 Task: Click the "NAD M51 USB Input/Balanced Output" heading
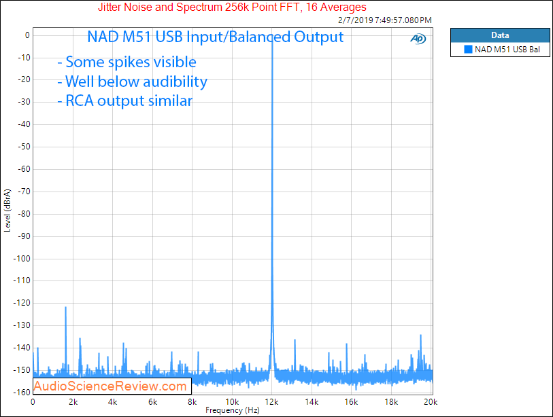point(215,37)
